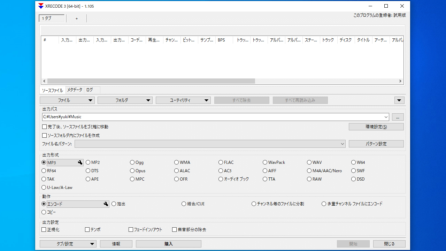The height and width of the screenshot is (251, 446).
Task: Select the AC3 format option
Action: [x=225, y=171]
